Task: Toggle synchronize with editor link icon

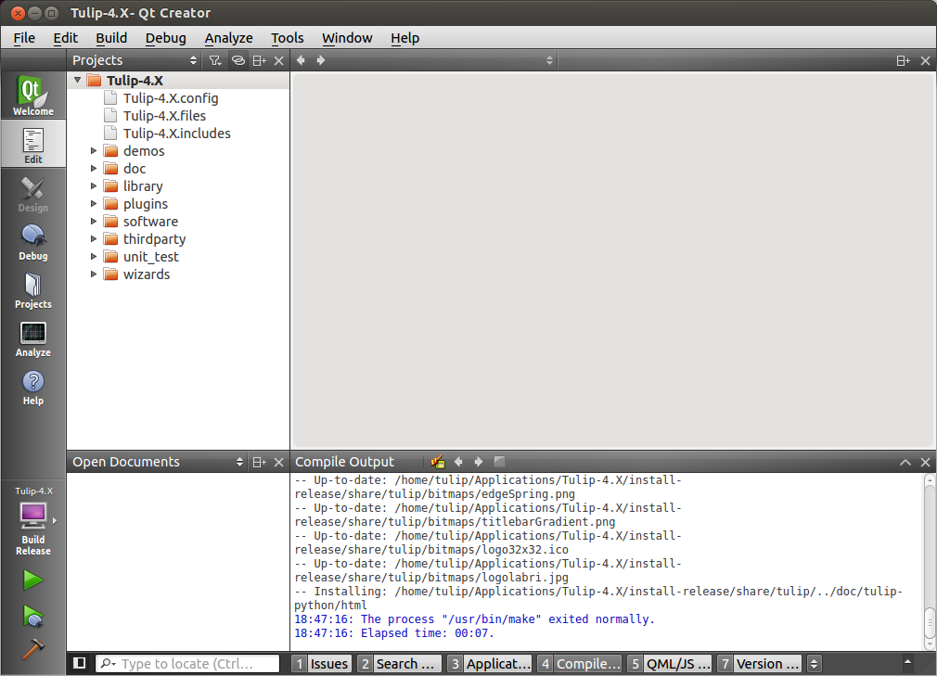Action: coord(237,60)
